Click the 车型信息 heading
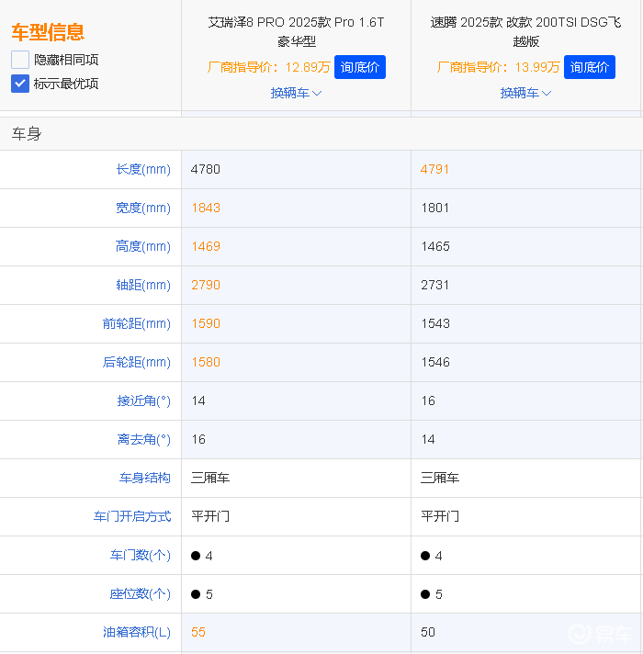643x654 pixels. click(x=48, y=32)
